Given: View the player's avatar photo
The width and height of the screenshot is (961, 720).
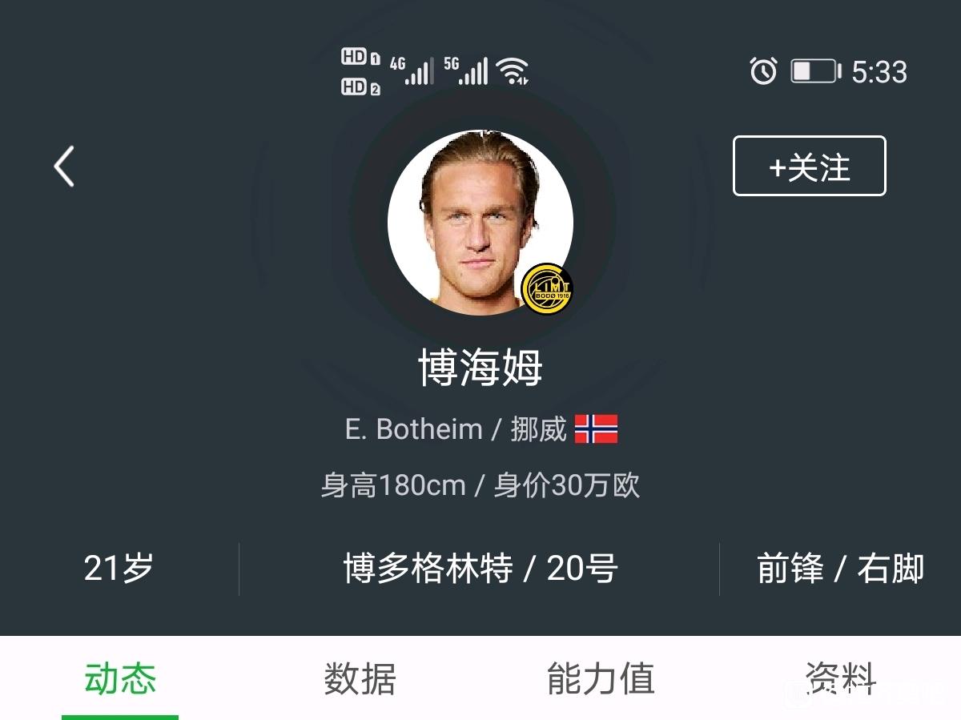Looking at the screenshot, I should pyautogui.click(x=480, y=222).
